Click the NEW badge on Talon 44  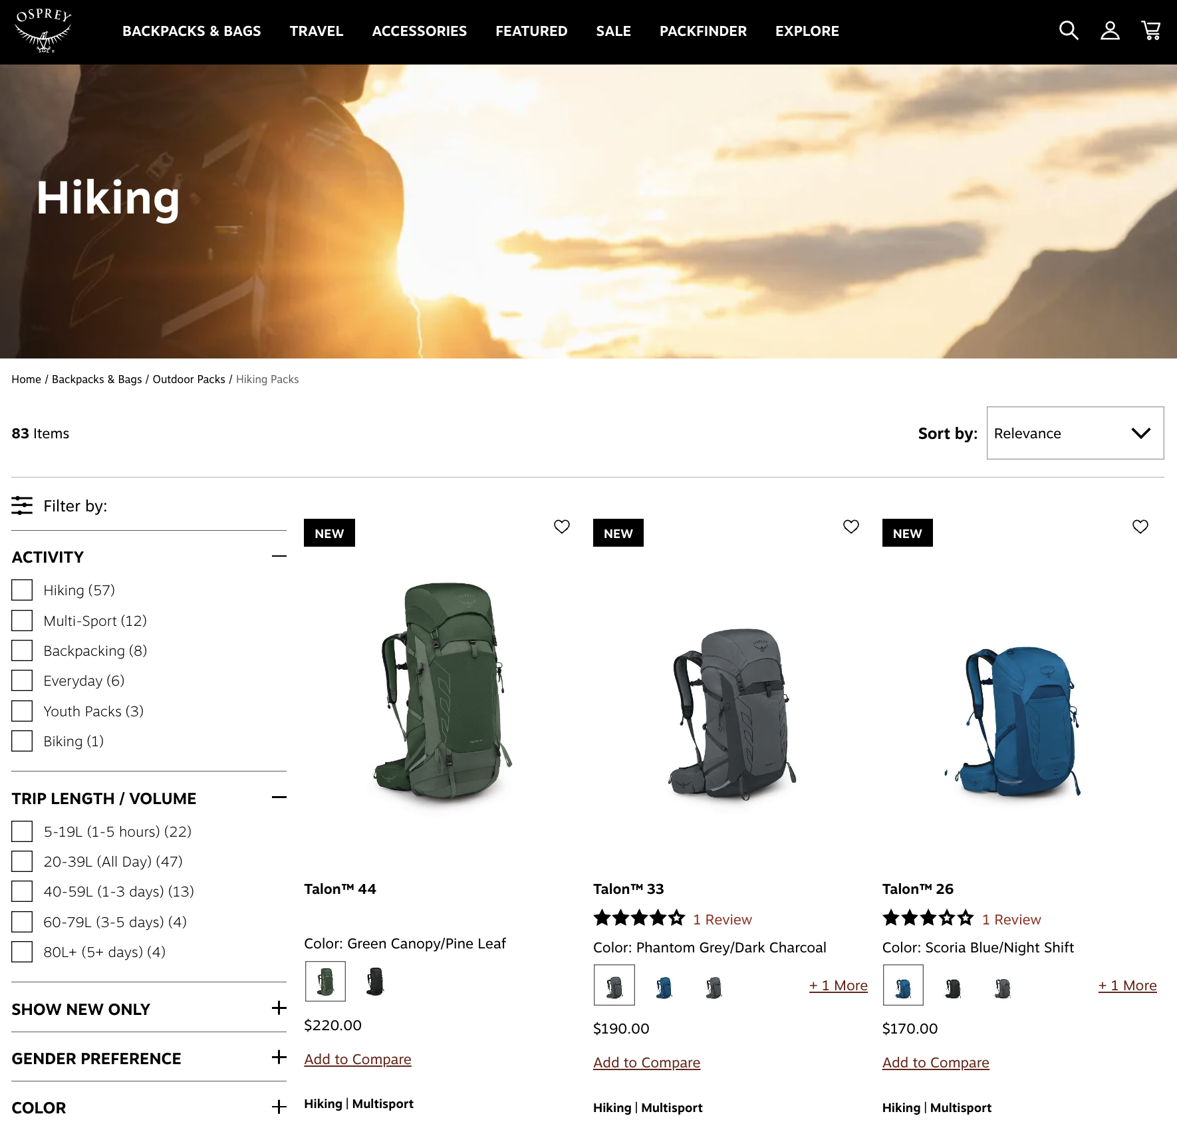[329, 533]
